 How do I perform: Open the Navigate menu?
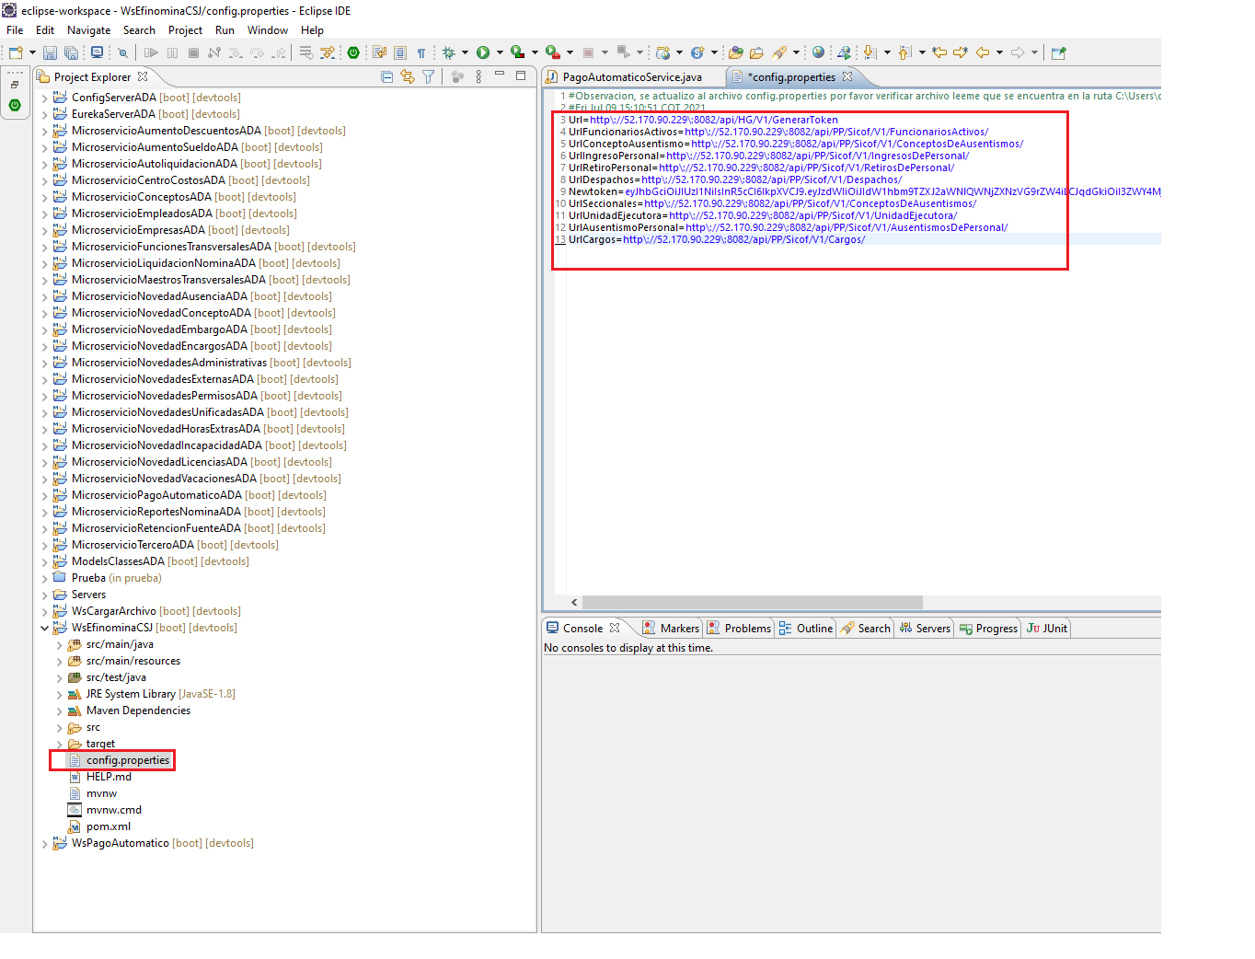(88, 30)
